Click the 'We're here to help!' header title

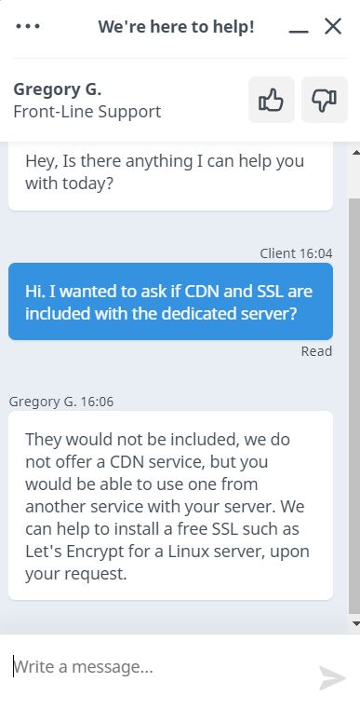(x=176, y=27)
